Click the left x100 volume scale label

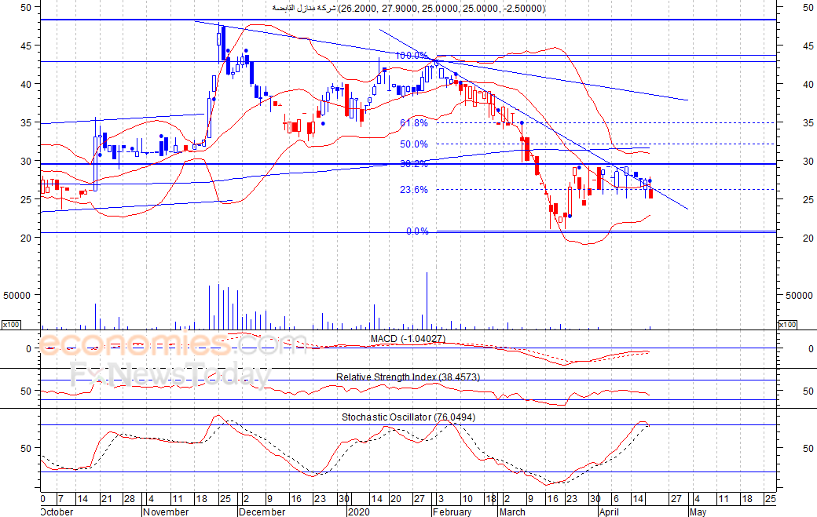10,325
